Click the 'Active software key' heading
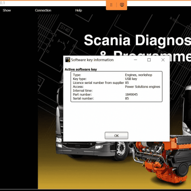The height and width of the screenshot is (191, 191). (x=81, y=69)
